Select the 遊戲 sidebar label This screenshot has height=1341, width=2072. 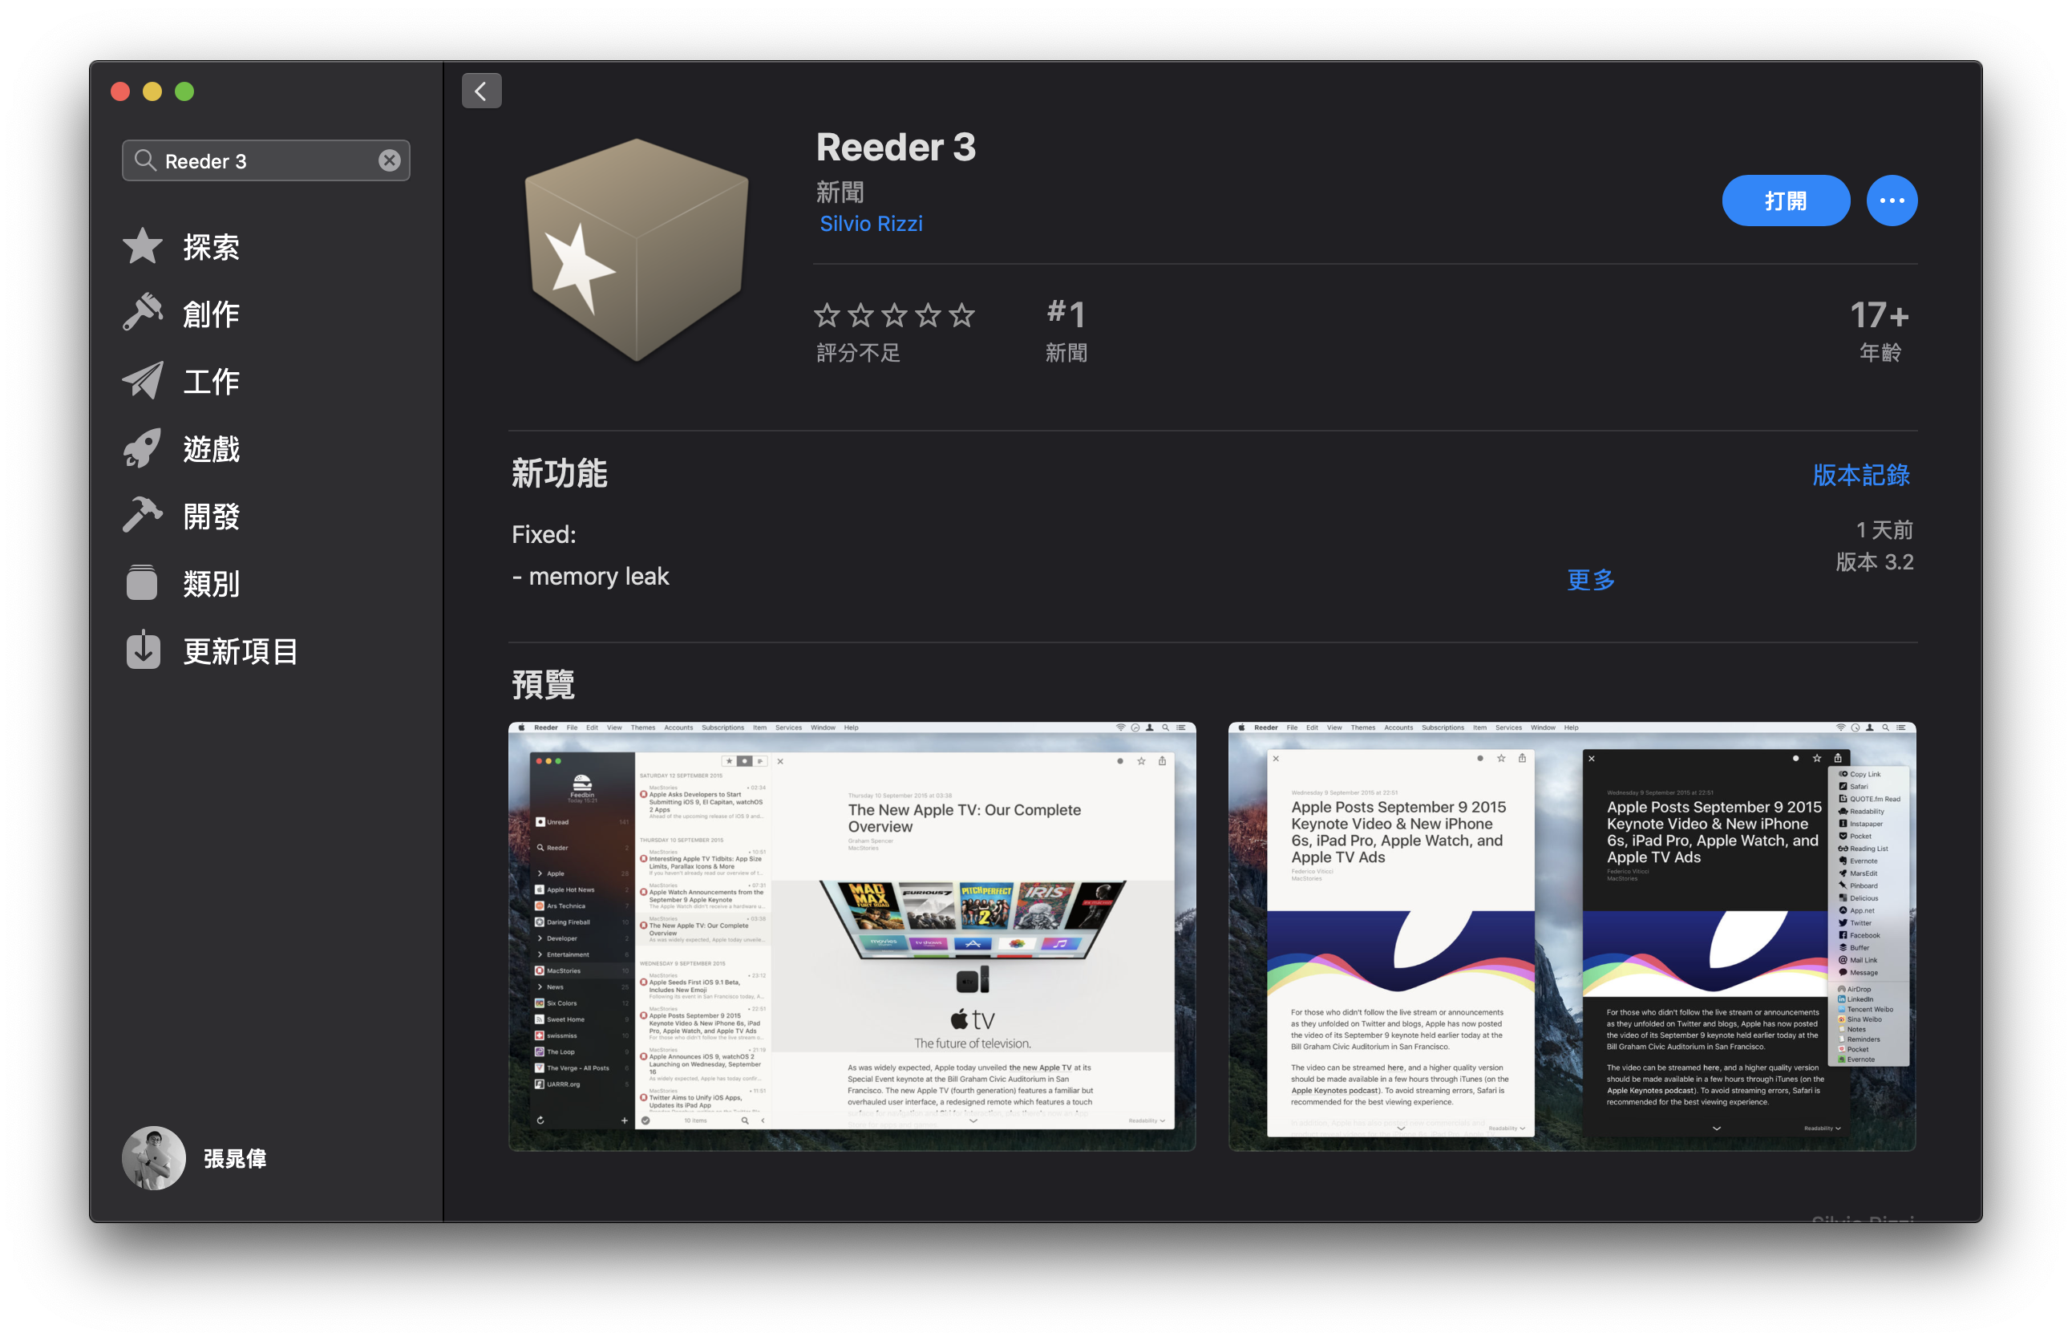pos(212,449)
